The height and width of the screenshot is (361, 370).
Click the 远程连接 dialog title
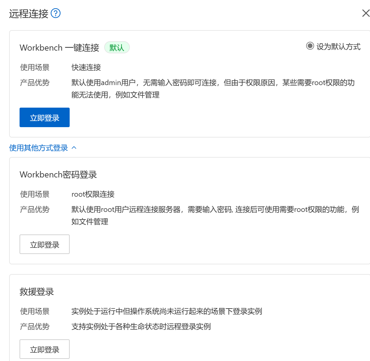(x=29, y=14)
